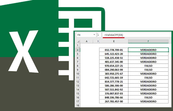Select row 17 header
This screenshot has width=173, height=111.
point(77,101)
